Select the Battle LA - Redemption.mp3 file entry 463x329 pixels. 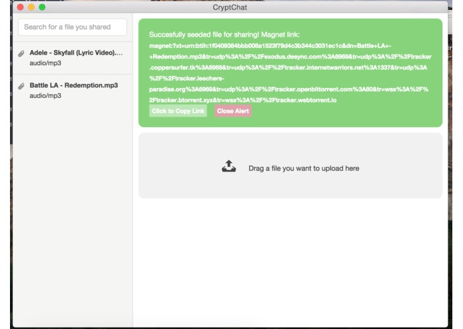coord(73,91)
